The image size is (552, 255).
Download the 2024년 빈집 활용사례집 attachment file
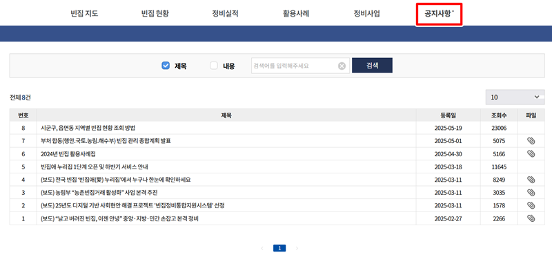(x=531, y=154)
